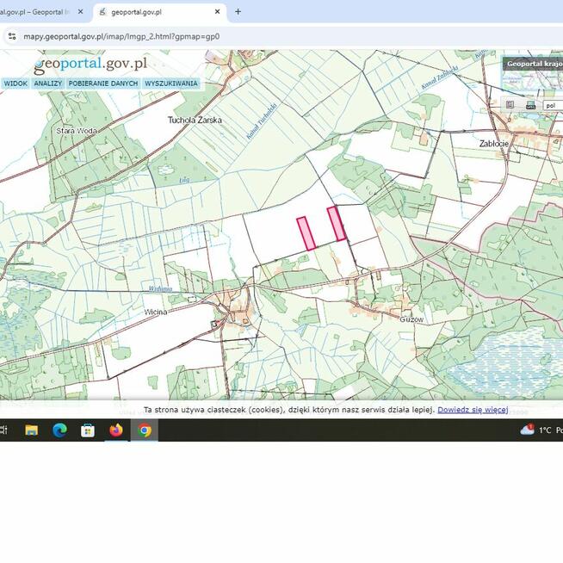Click the map search field containing 'pol'
The image size is (563, 563).
552,105
